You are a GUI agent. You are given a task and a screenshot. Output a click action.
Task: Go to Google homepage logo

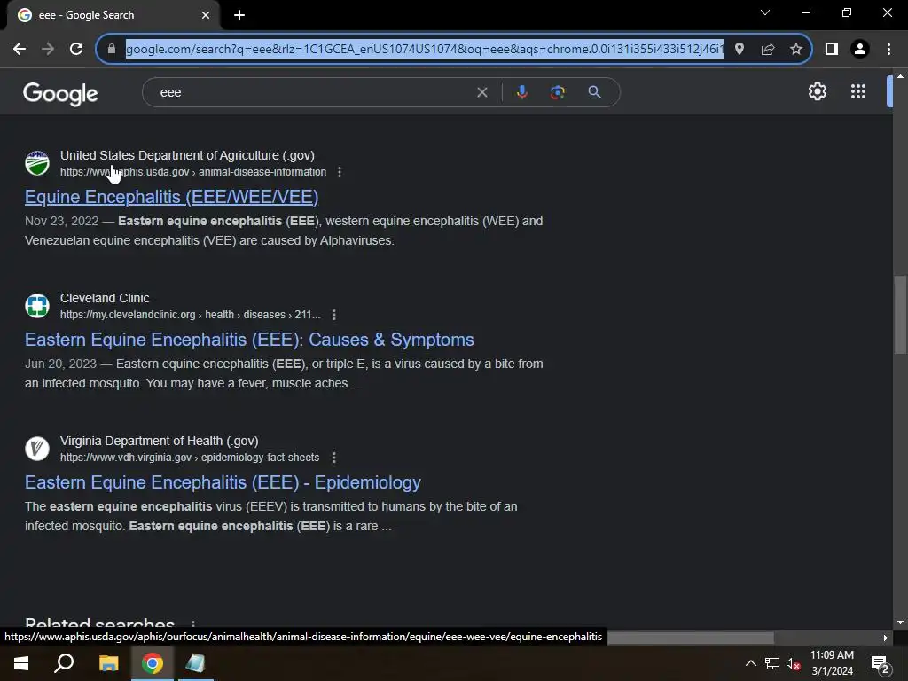click(60, 93)
